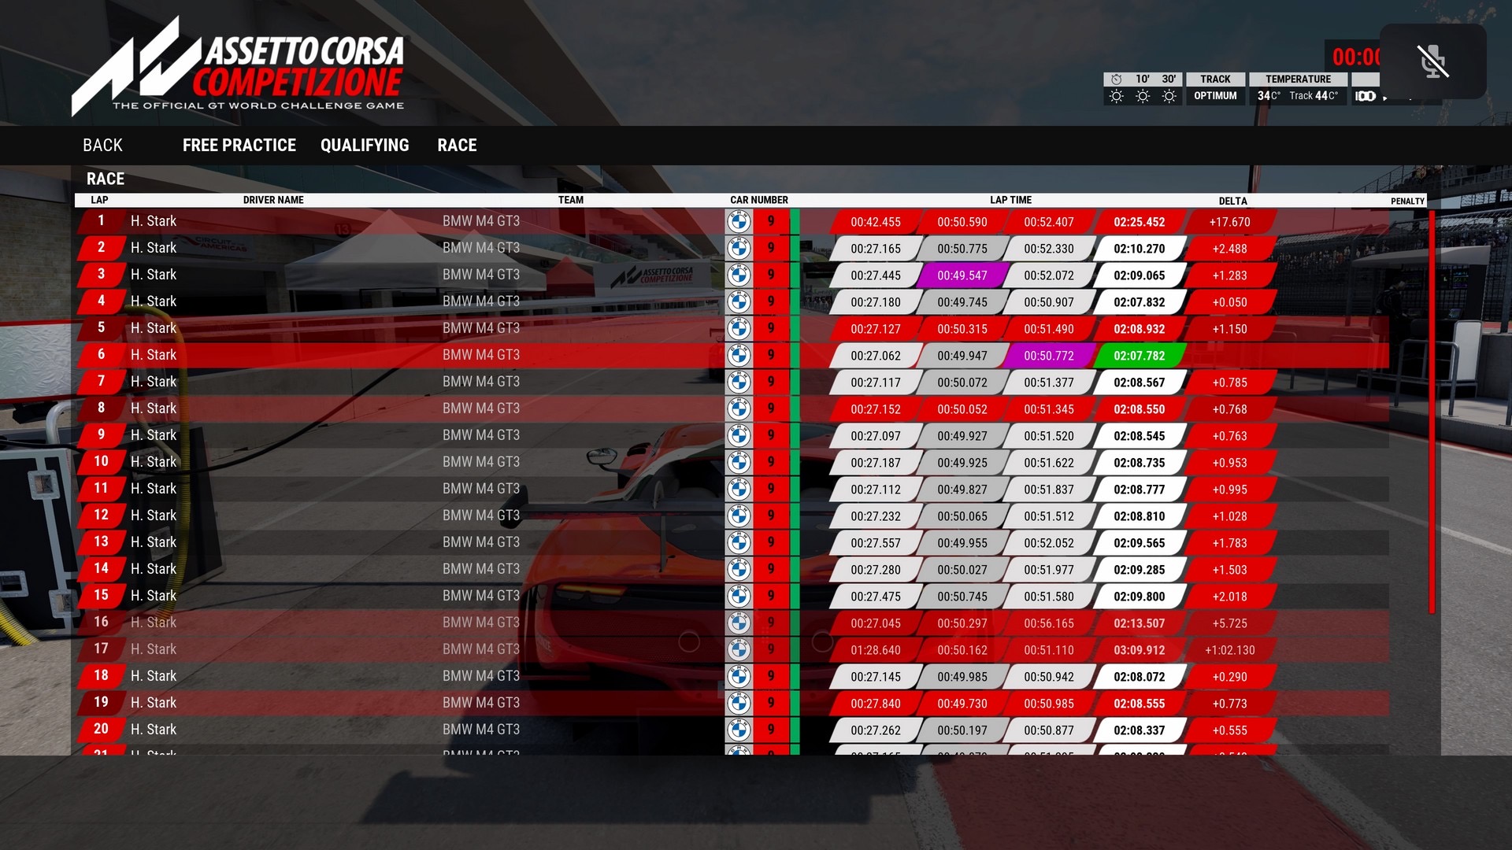Click the sun icon under 10' forecast

click(x=1143, y=96)
